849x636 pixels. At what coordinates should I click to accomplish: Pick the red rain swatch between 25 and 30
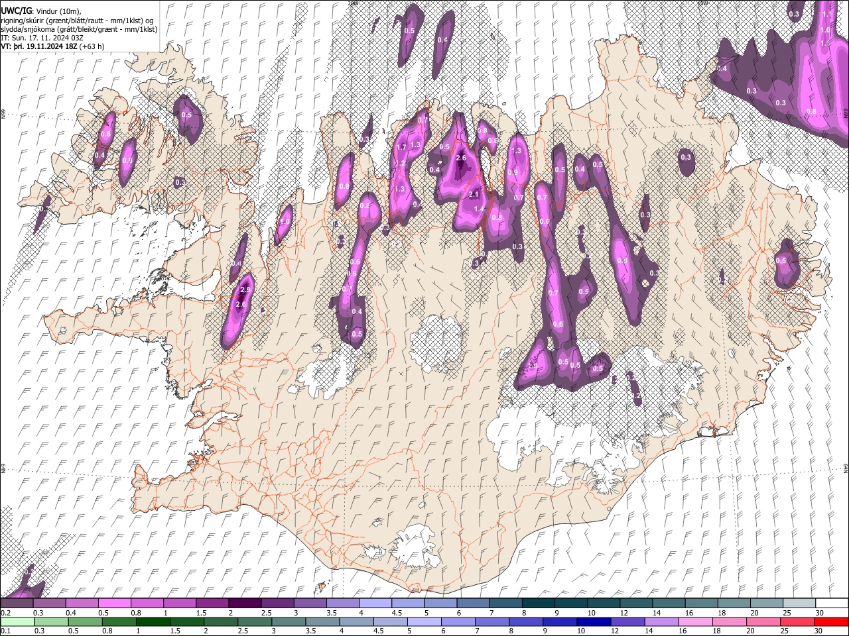(797, 622)
